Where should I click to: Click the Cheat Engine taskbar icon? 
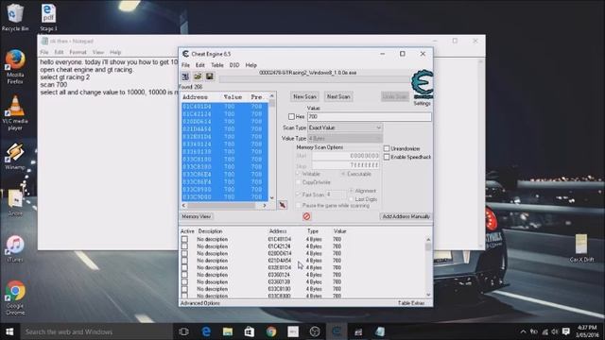[x=337, y=331]
